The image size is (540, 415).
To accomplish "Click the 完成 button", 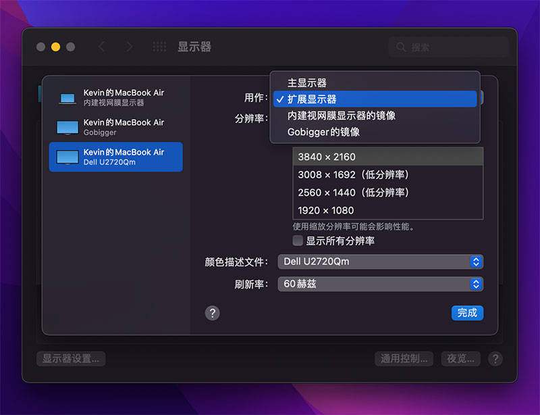I will 467,313.
